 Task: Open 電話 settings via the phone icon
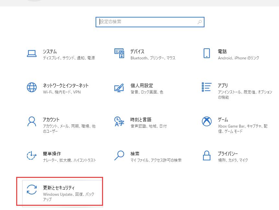206,54
